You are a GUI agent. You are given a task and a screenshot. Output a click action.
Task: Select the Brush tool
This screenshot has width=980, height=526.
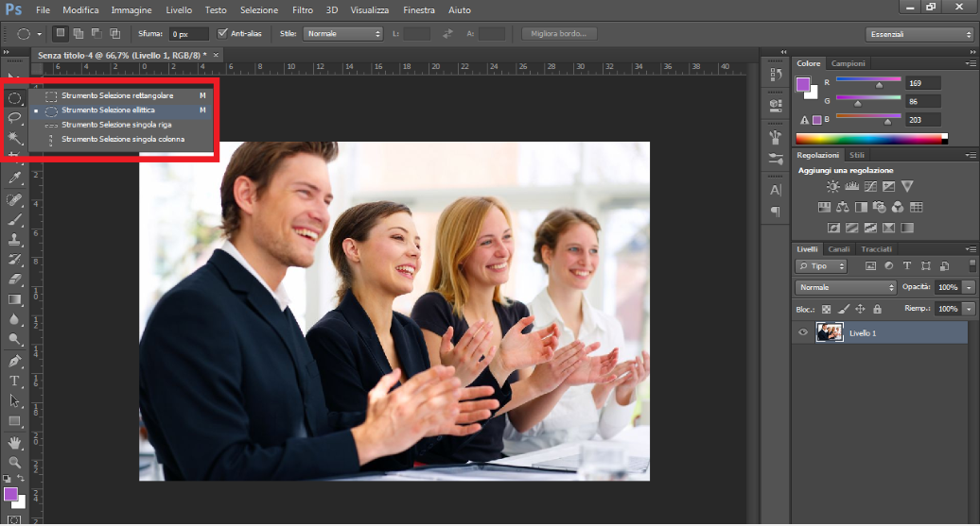coord(14,219)
